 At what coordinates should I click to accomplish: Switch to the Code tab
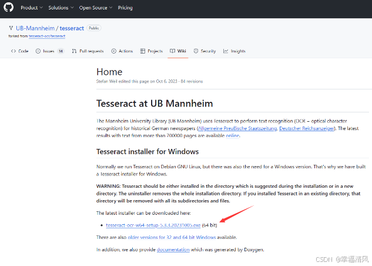click(x=20, y=51)
